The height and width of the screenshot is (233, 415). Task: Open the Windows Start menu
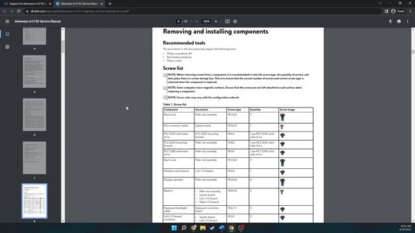pyautogui.click(x=174, y=228)
